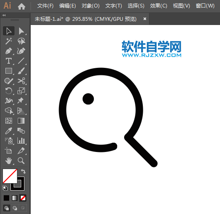Select the Gradient tool
Screen dimensions: 220x214
pyautogui.click(x=21, y=121)
